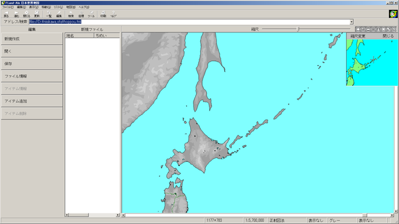This screenshot has height=224, width=399.
Task: Click the 縮尺変更 overview panel label
Action: click(358, 36)
